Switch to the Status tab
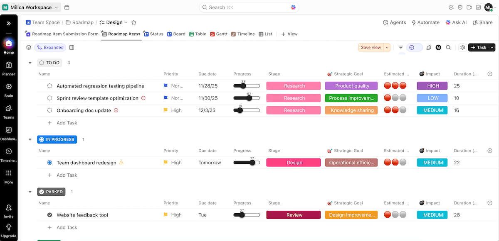The width and height of the screenshot is (499, 241). click(153, 34)
